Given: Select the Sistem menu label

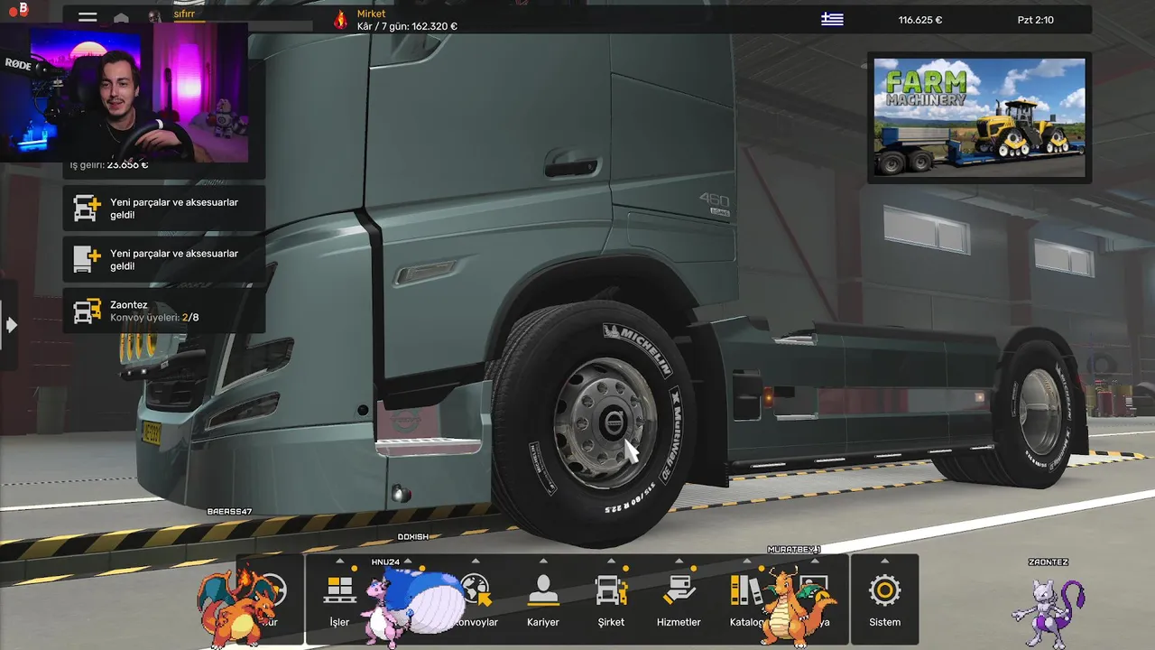Looking at the screenshot, I should coord(884,622).
